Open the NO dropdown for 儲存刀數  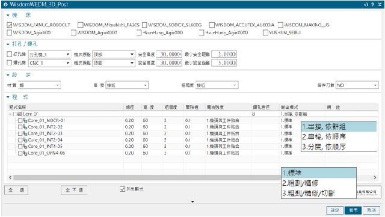pyautogui.click(x=357, y=85)
